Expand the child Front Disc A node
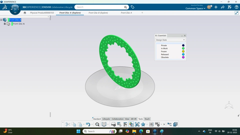 pyautogui.click(x=5, y=24)
